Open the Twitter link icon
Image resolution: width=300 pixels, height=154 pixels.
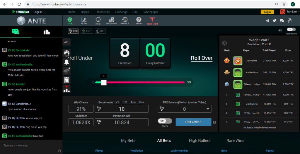pyautogui.click(x=275, y=21)
